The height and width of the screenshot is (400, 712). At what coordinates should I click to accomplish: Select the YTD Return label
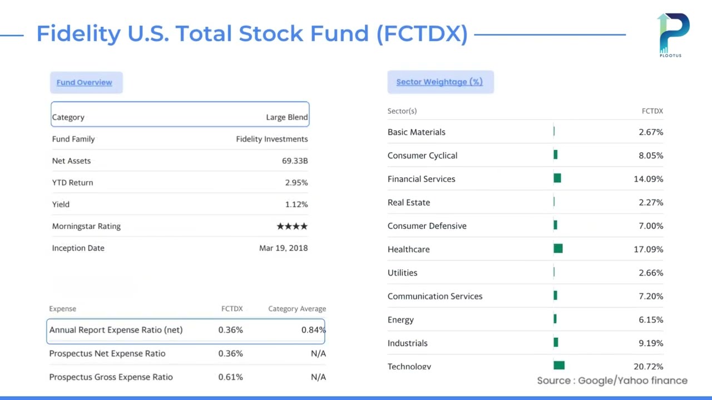(x=72, y=182)
